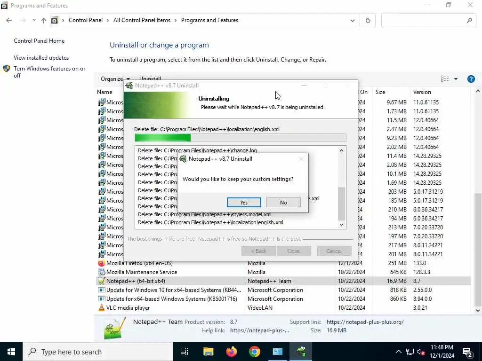Switch to Notepad++ uninstaller taskbar icon
This screenshot has width=482, height=361.
tap(301, 352)
